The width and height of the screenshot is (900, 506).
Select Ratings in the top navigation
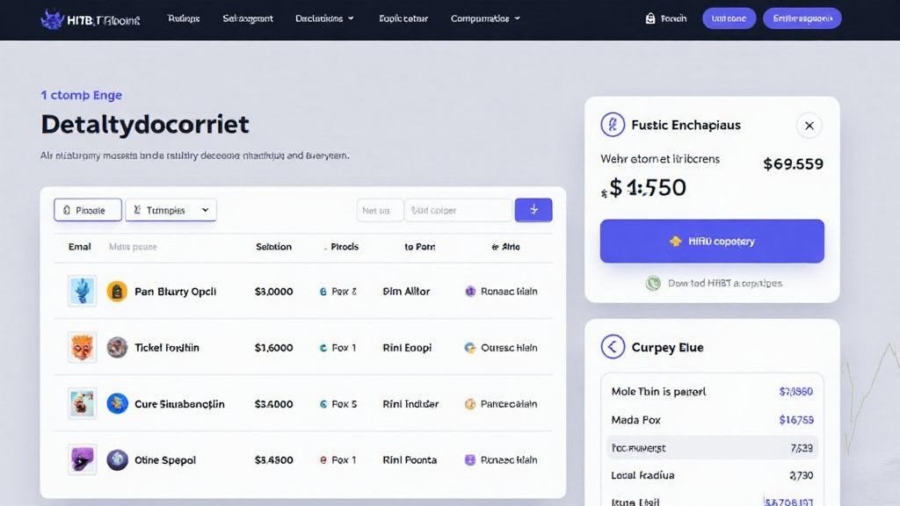coord(183,17)
